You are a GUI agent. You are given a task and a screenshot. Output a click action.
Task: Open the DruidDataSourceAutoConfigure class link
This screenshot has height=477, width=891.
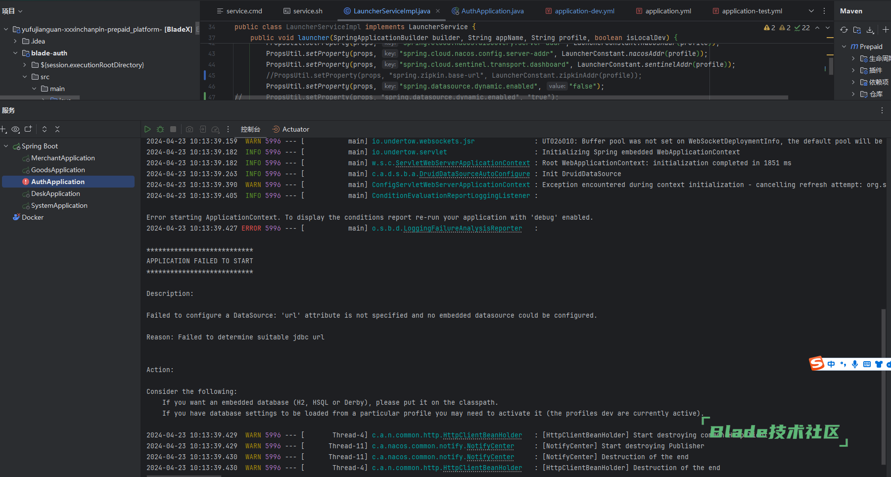[x=474, y=174]
